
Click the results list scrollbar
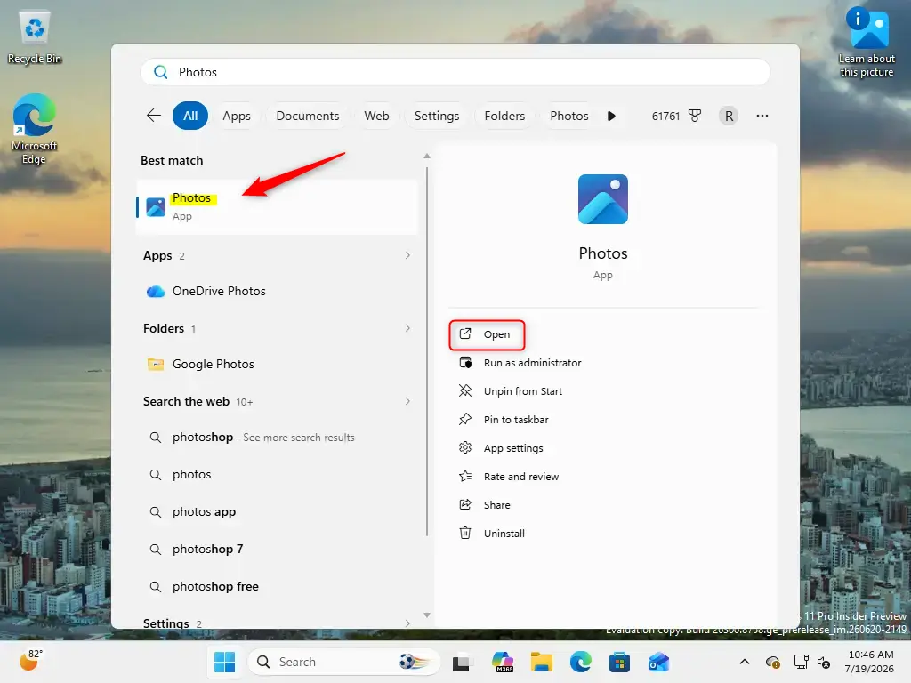point(427,351)
